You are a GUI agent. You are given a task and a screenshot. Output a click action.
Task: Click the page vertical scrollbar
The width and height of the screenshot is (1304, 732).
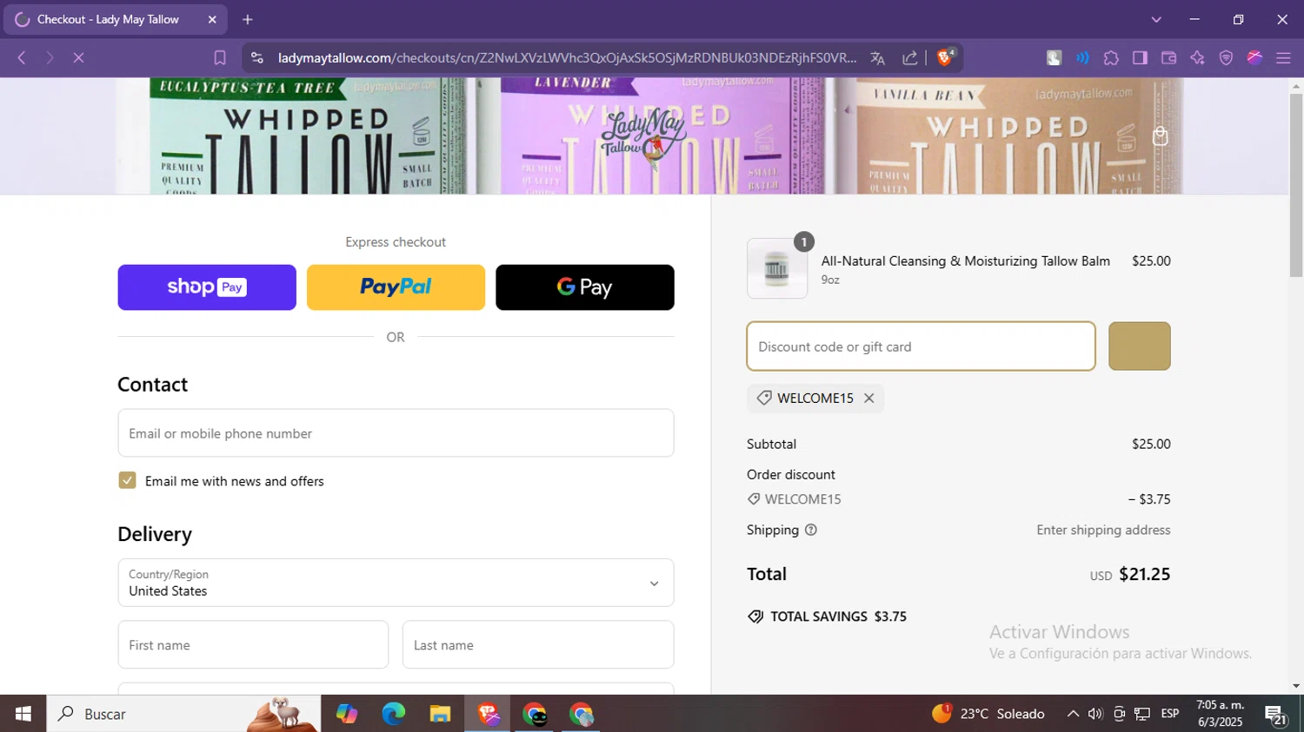pyautogui.click(x=1296, y=185)
